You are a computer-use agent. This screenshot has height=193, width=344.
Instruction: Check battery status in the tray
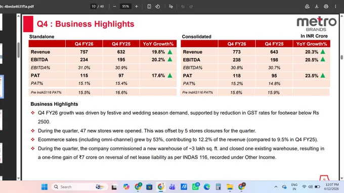[x=317, y=187]
